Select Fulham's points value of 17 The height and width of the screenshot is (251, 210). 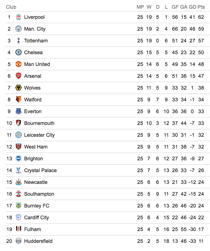click(x=201, y=229)
